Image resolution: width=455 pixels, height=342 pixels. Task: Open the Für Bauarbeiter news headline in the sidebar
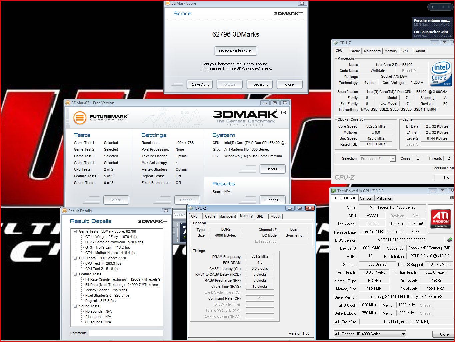tap(433, 32)
